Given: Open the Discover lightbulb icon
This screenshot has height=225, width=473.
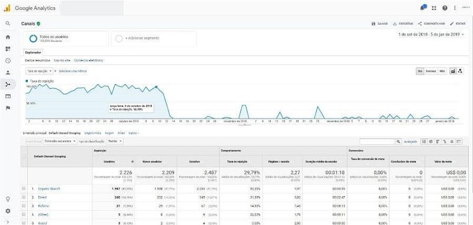Looking at the screenshot, I should tap(8, 199).
